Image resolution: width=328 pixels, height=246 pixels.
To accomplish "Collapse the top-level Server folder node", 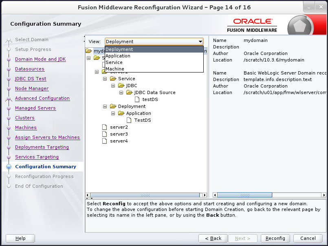I will [x=89, y=58].
